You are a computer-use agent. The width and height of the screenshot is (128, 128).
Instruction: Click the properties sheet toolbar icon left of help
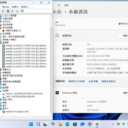click(x=3, y=11)
